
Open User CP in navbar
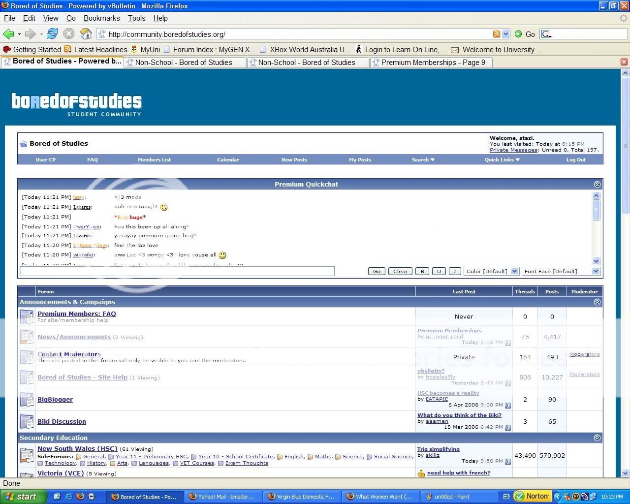[46, 159]
